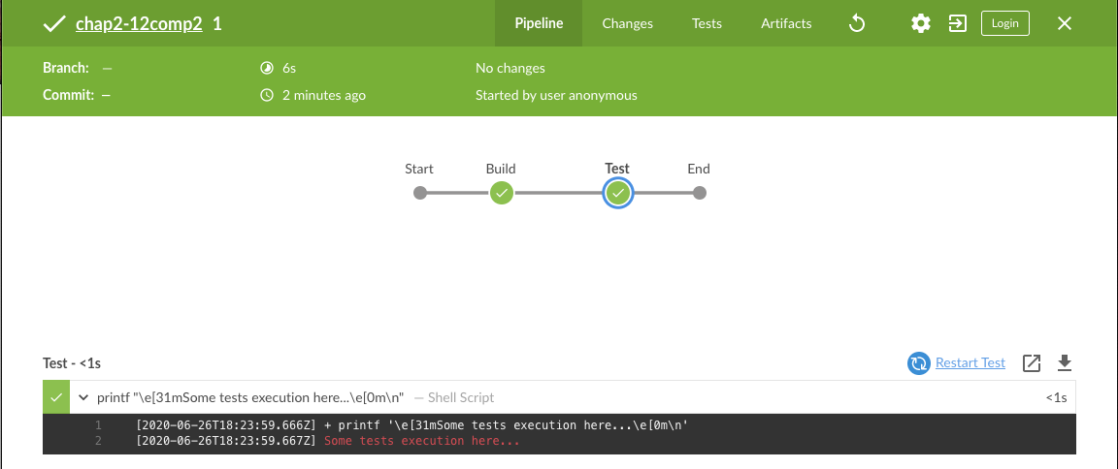Image resolution: width=1118 pixels, height=469 pixels.
Task: Open the chap2-12comp2 pipeline link
Action: point(139,23)
